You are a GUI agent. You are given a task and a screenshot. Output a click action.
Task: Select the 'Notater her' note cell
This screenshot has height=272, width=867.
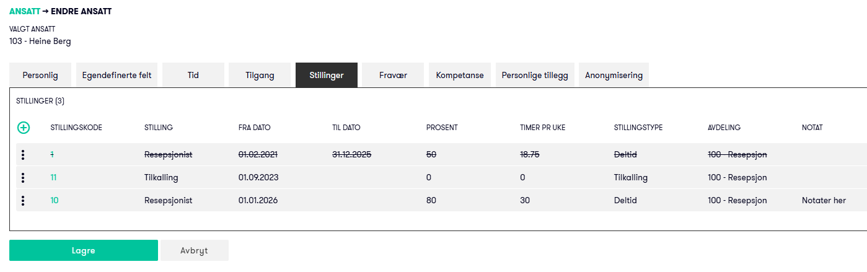tap(824, 201)
